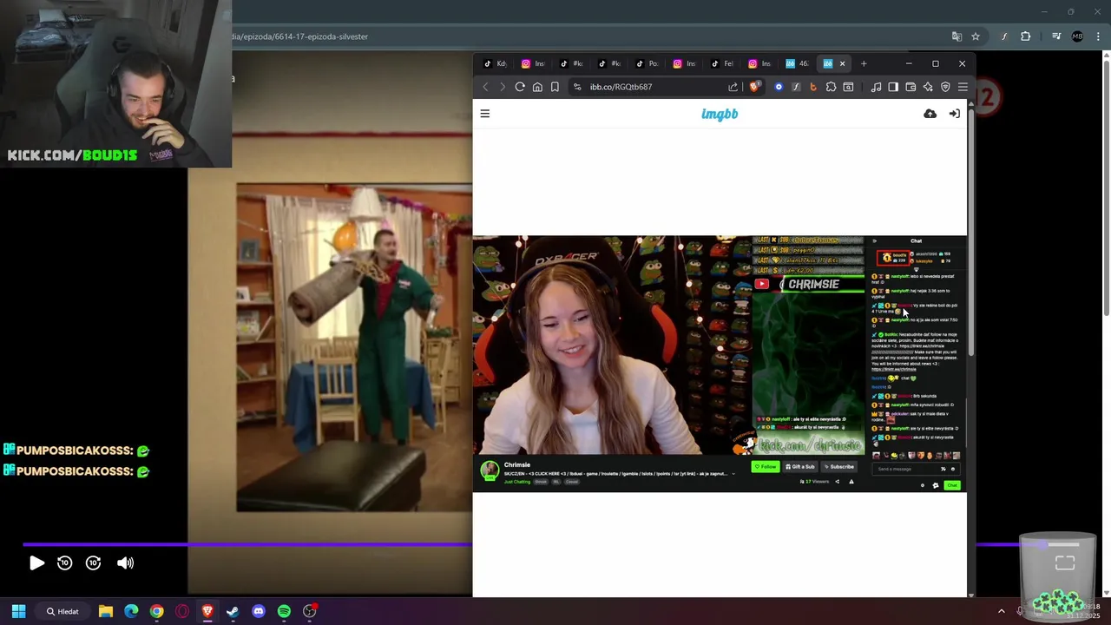Image resolution: width=1111 pixels, height=625 pixels.
Task: Open new tab in Brave window
Action: coord(864,63)
